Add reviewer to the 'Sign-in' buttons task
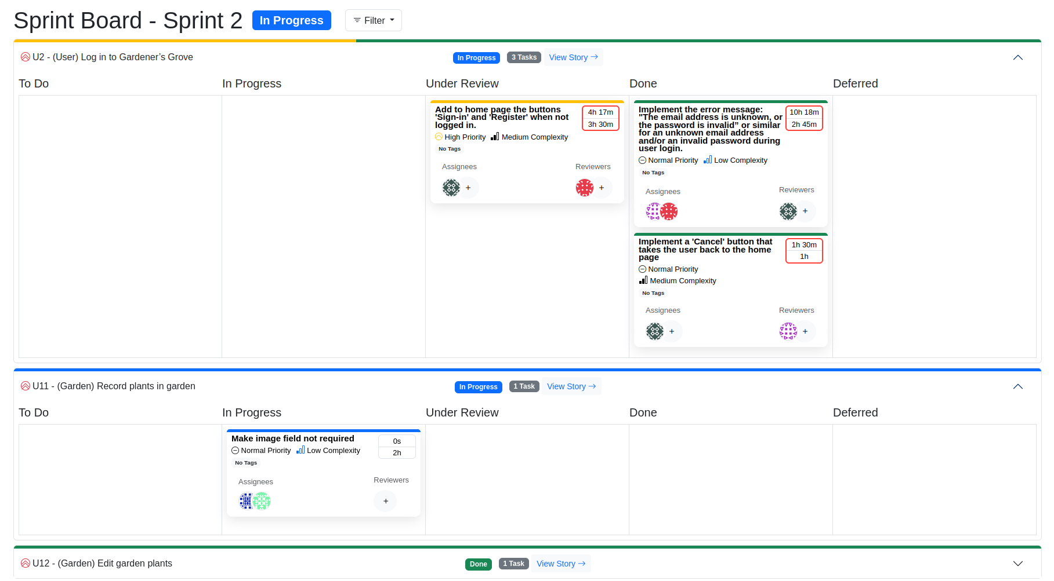 tap(602, 188)
